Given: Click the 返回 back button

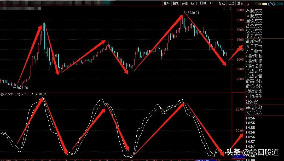Looking at the screenshot, I should click(240, 3).
